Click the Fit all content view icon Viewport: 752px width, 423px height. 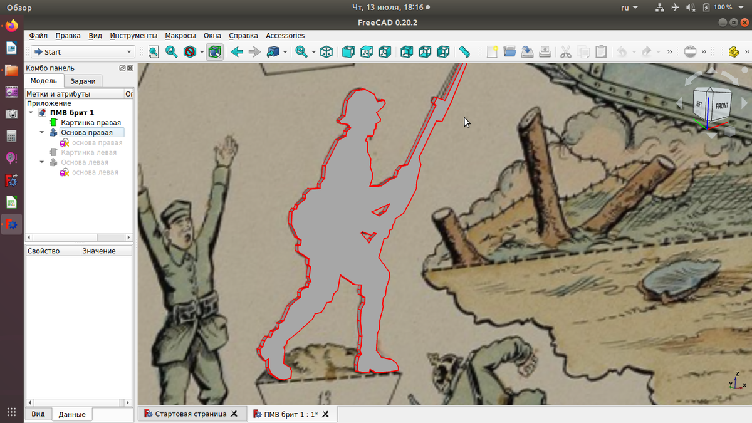point(154,52)
